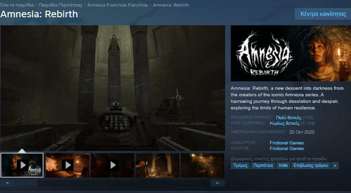
Task: Click the right arrow of thumbnail strip
Action: pyautogui.click(x=218, y=183)
